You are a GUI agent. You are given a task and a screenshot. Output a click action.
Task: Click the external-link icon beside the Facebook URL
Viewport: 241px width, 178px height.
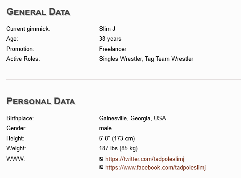[101, 167]
